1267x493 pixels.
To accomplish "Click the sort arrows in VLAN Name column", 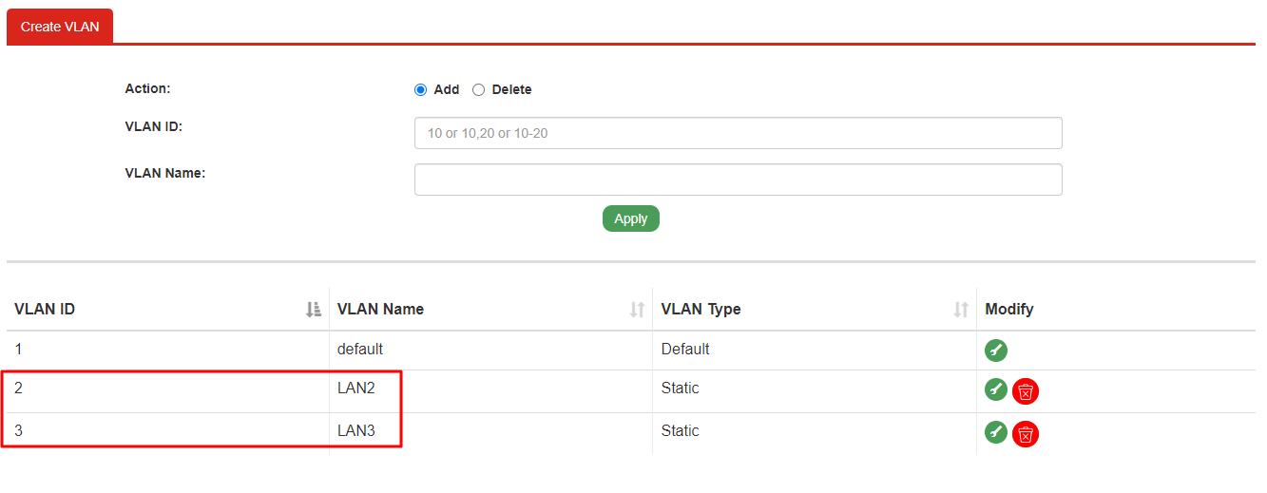I will click(637, 309).
